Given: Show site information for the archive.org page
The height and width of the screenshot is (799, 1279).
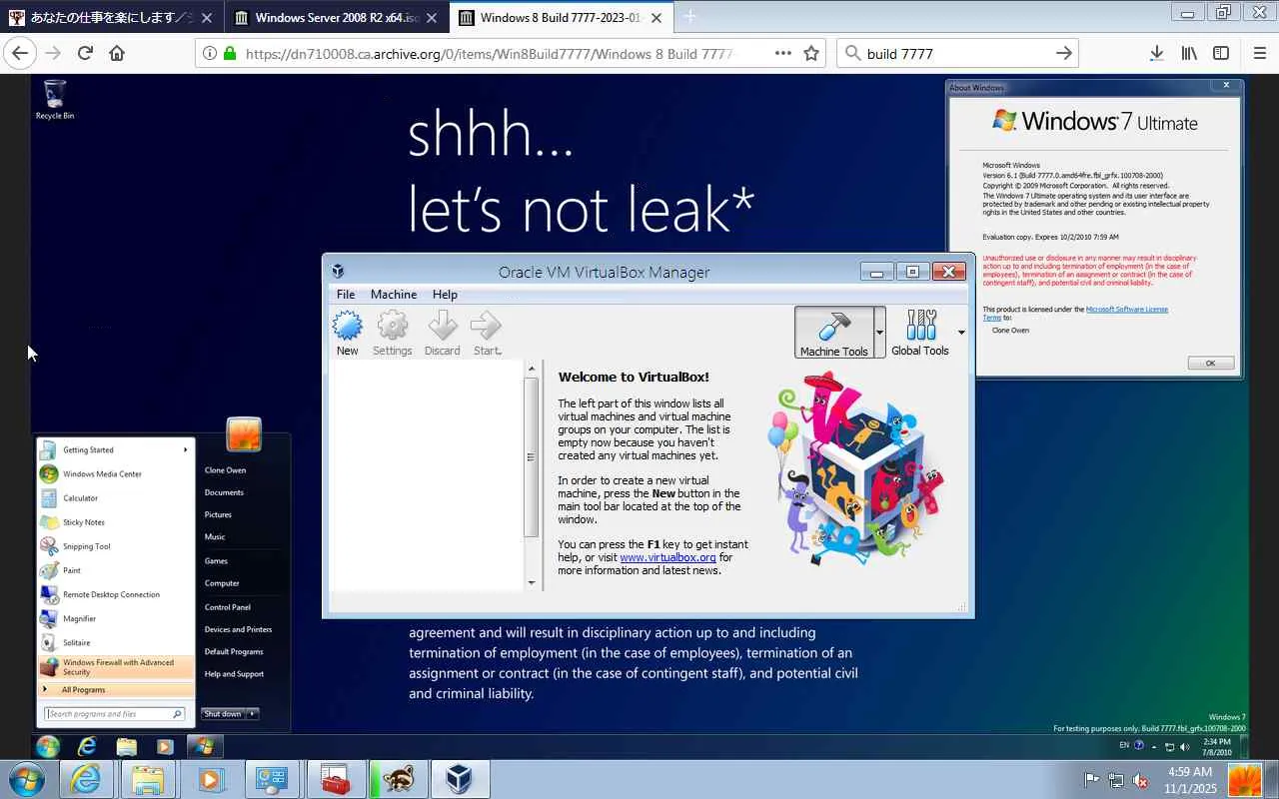Looking at the screenshot, I should [210, 53].
